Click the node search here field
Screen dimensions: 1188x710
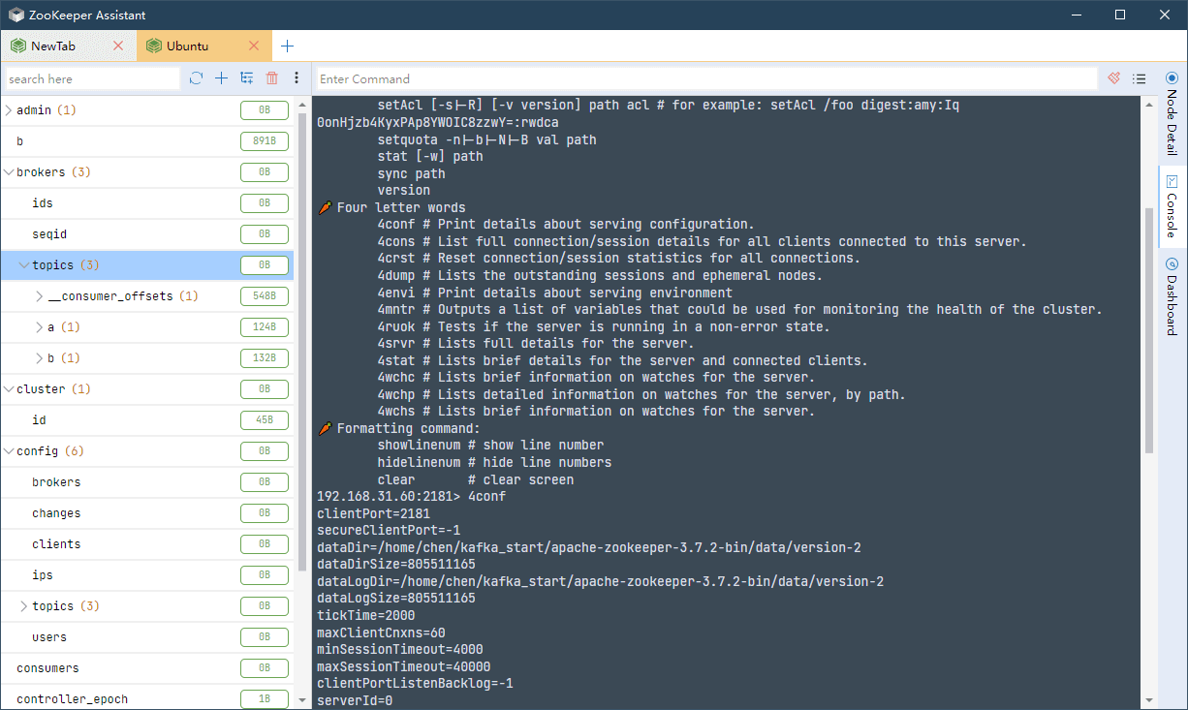pyautogui.click(x=92, y=78)
